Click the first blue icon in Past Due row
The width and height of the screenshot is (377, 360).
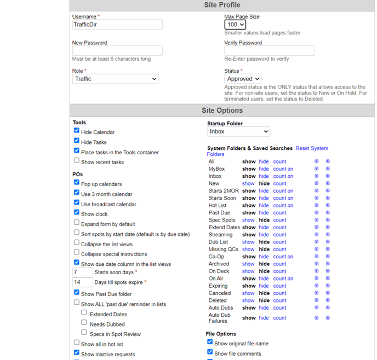[x=316, y=212]
